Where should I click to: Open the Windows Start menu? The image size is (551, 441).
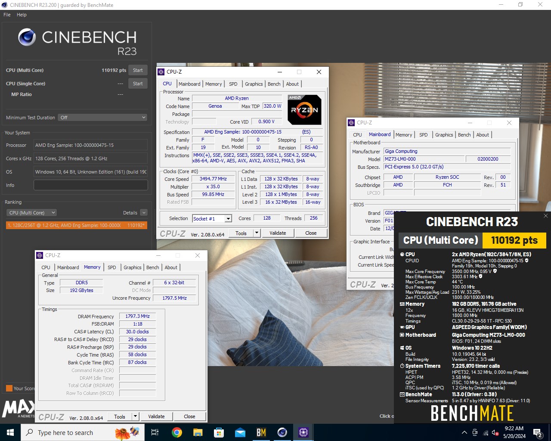(x=10, y=432)
